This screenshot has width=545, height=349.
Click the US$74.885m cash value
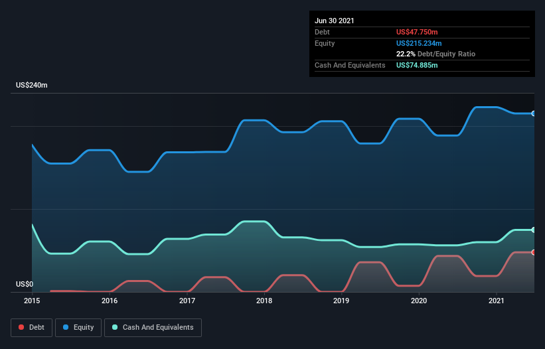click(417, 65)
